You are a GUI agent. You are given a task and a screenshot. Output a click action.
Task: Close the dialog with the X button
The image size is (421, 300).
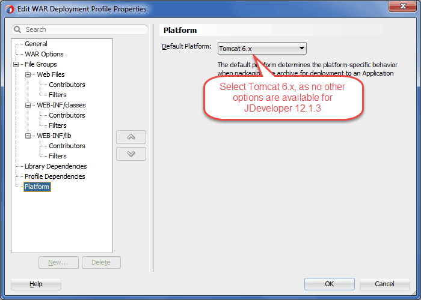pos(403,6)
